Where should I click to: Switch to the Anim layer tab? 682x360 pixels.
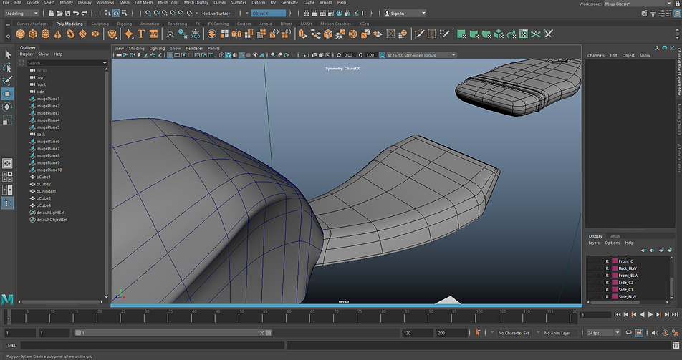coord(615,236)
